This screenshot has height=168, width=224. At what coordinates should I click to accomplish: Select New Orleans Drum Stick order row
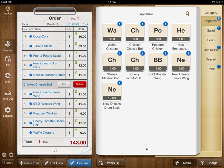pyautogui.click(x=55, y=65)
